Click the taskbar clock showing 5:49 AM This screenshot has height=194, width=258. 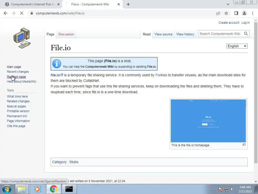[x=245, y=189]
